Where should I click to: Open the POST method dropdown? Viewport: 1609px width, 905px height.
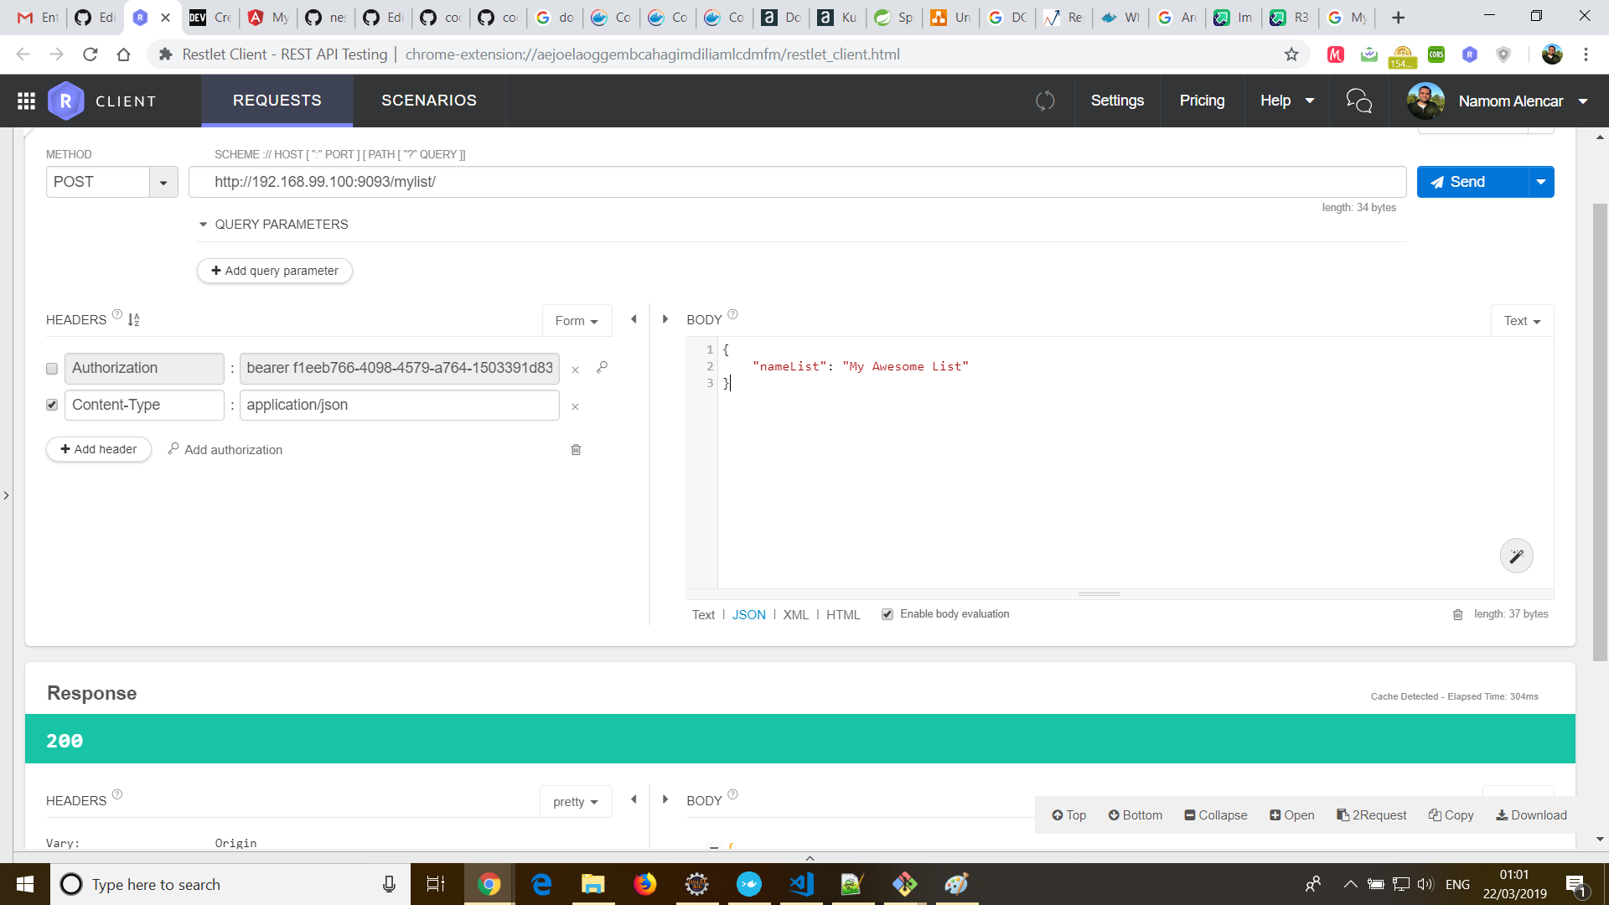163,182
